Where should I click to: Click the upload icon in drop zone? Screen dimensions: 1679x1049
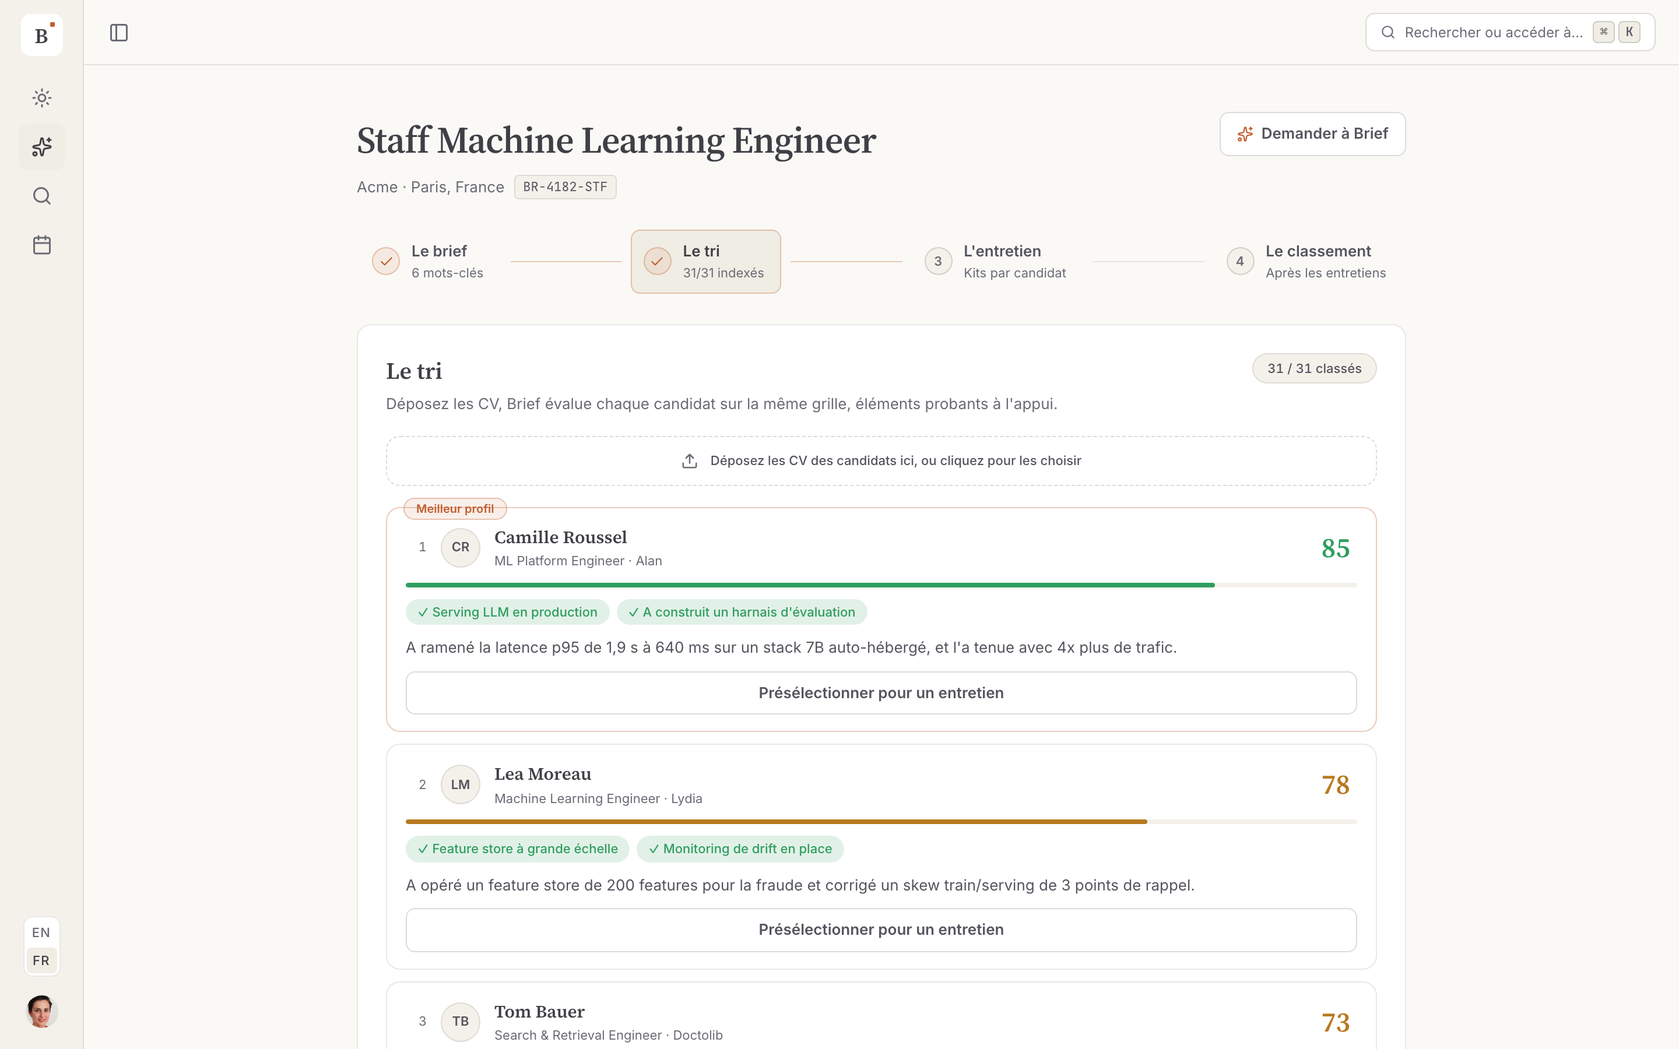point(689,460)
